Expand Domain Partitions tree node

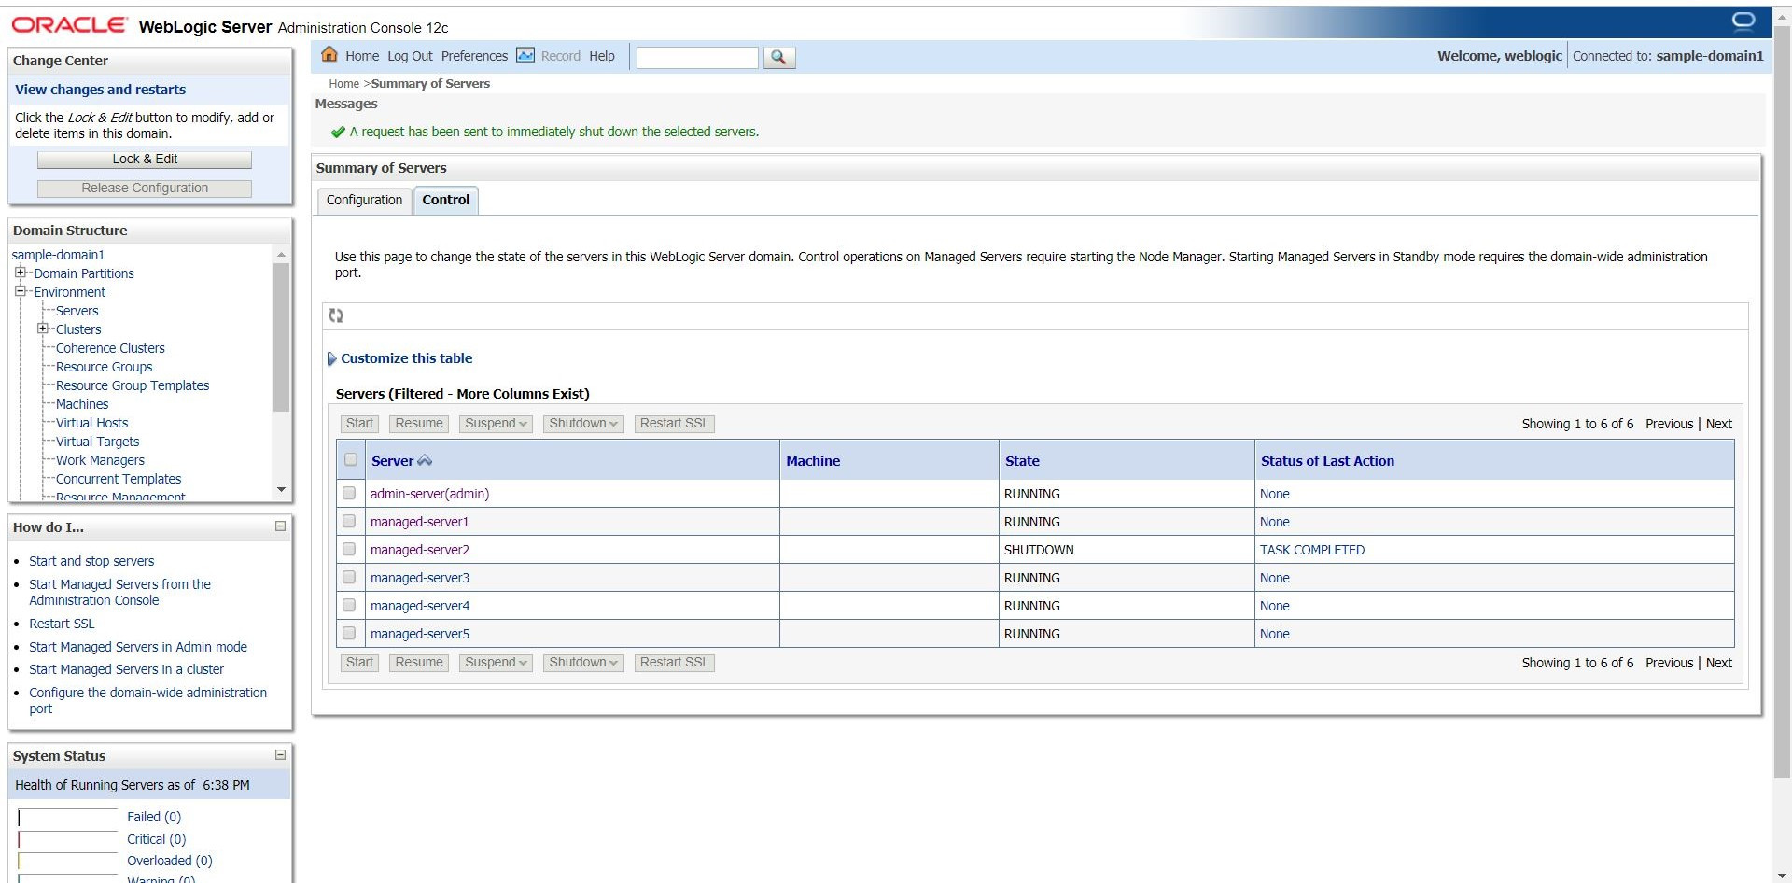click(x=21, y=273)
